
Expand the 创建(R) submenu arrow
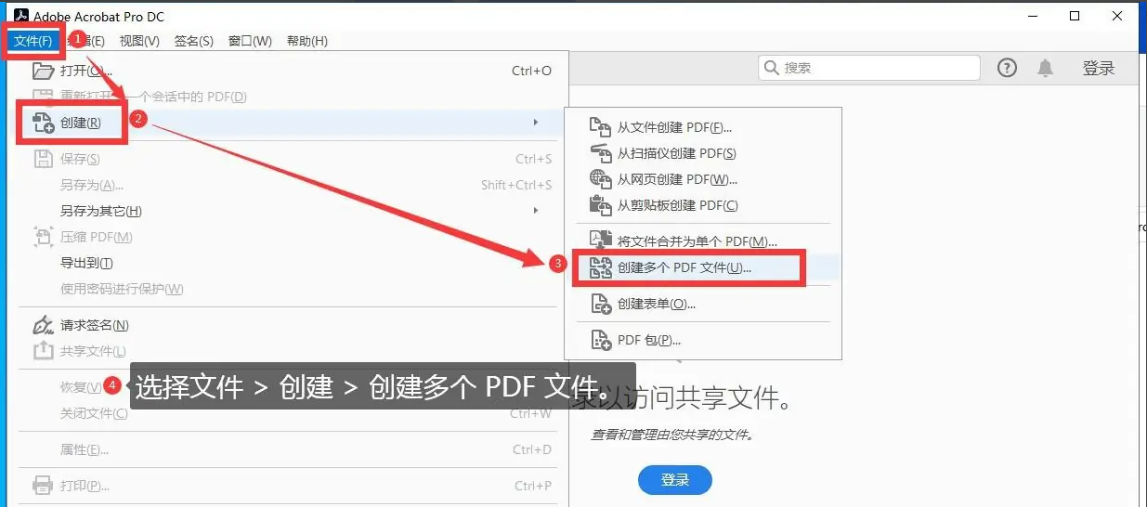click(536, 123)
